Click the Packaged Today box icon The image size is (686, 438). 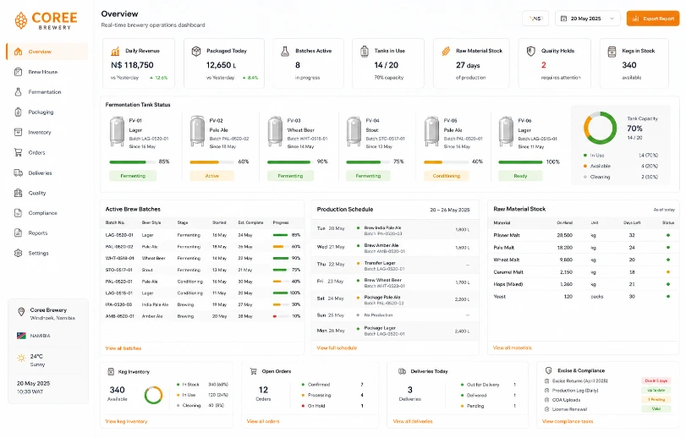196,51
